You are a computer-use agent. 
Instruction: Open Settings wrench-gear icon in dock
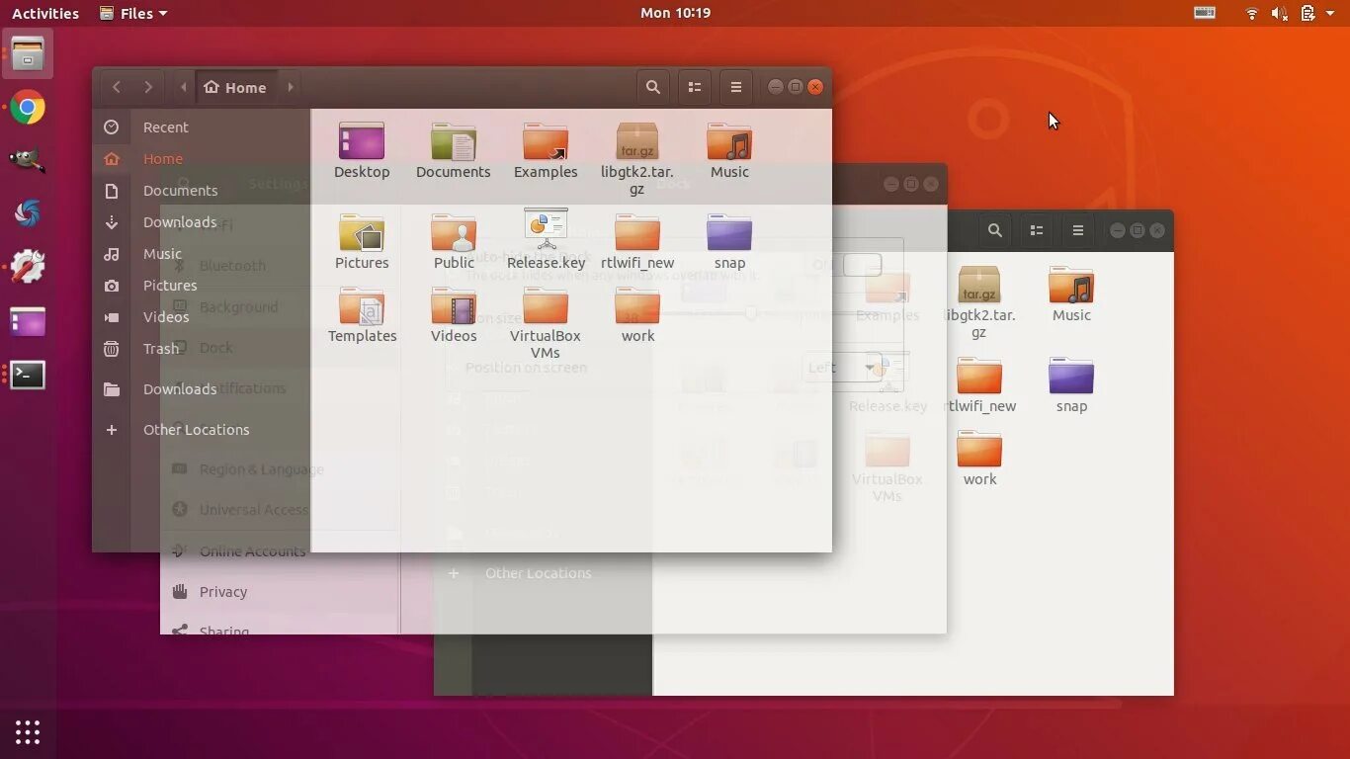tap(28, 267)
